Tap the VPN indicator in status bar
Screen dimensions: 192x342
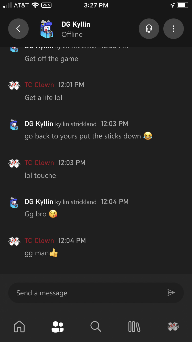[46, 5]
